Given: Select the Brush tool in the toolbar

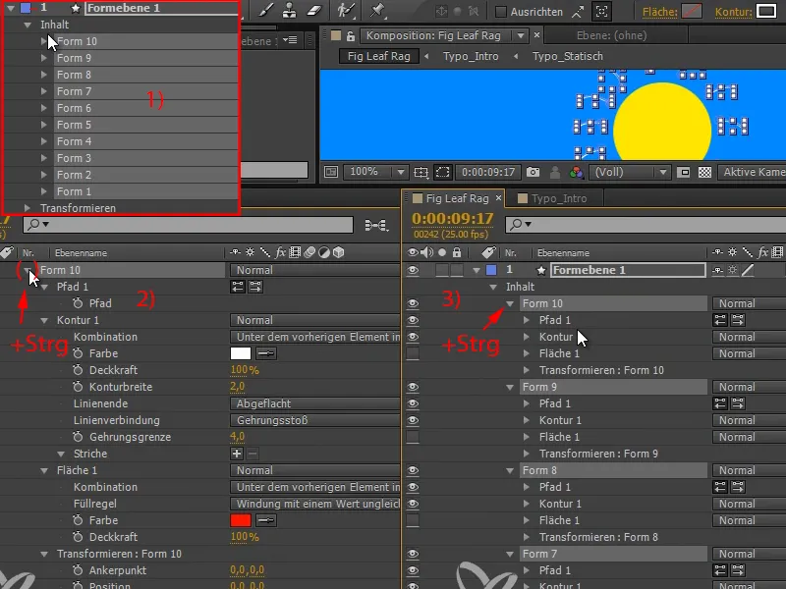Looking at the screenshot, I should coord(265,11).
